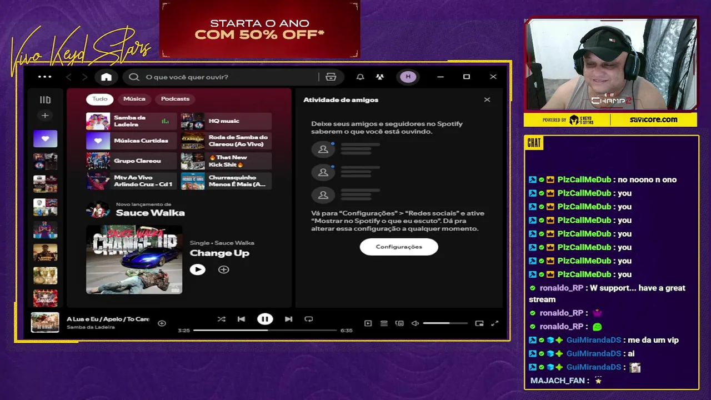Viewport: 711px width, 400px height.
Task: Play the Change Up single
Action: (x=197, y=269)
